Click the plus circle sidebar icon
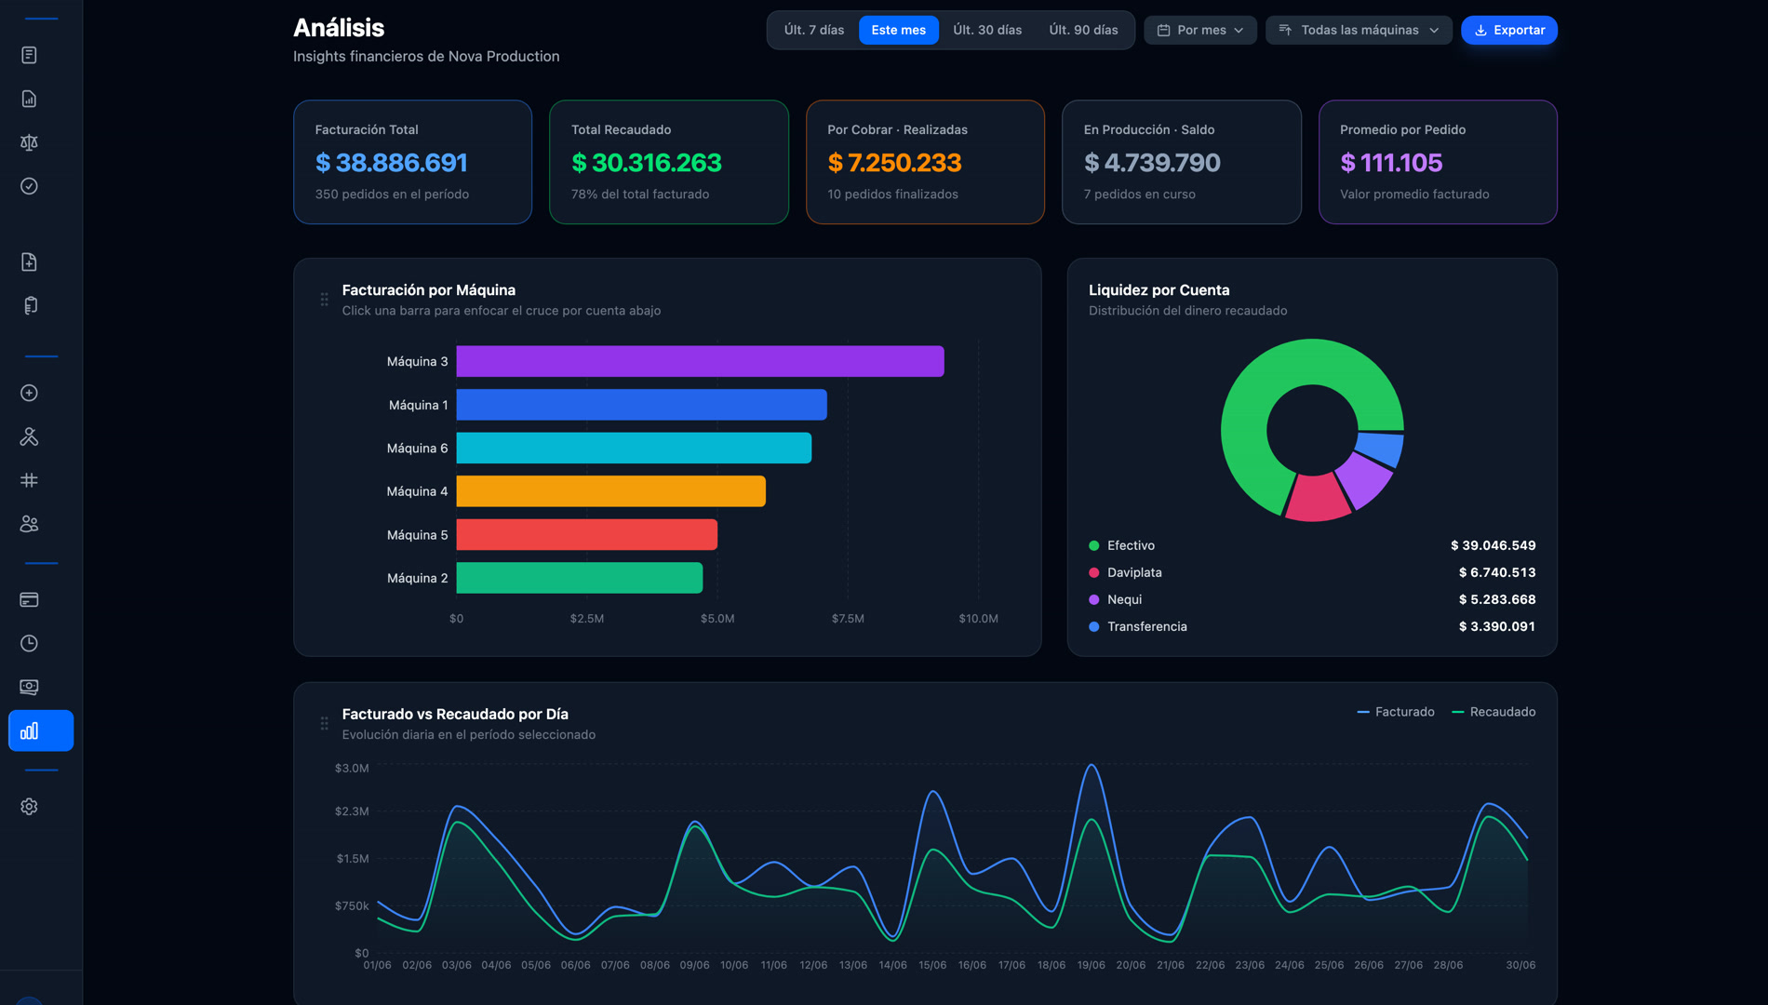Image resolution: width=1768 pixels, height=1005 pixels. pyautogui.click(x=29, y=393)
